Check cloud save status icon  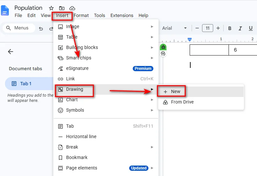(x=72, y=8)
